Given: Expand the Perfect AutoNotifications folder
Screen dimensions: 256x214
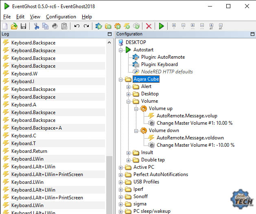Looking at the screenshot, I should [x=121, y=174].
